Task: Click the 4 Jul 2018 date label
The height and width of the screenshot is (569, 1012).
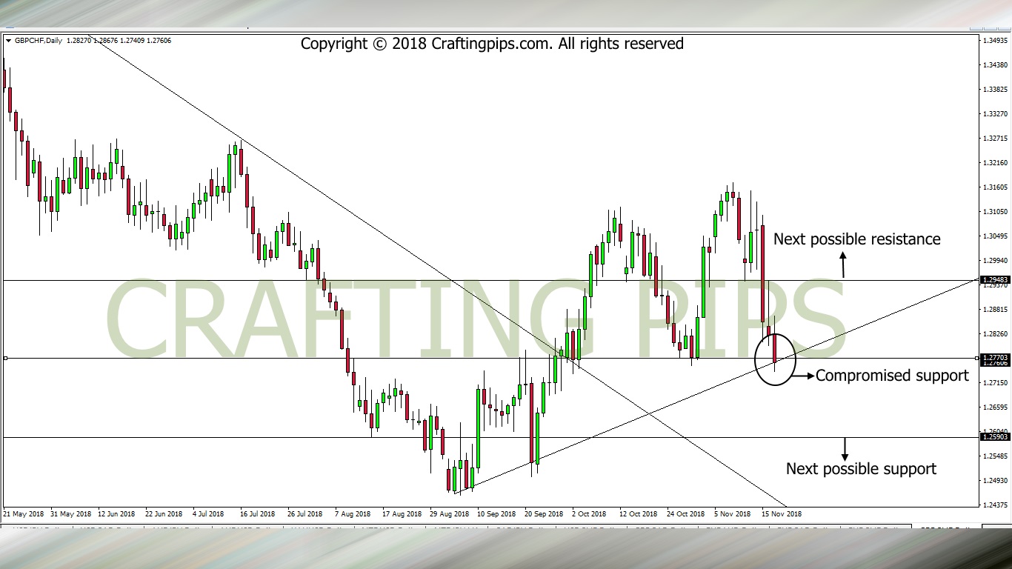Action: pyautogui.click(x=208, y=513)
